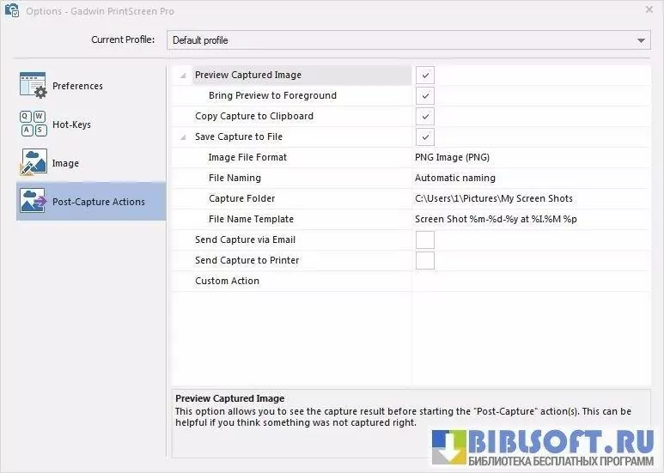Collapse the Preview Captured Image group
The height and width of the screenshot is (473, 664).
(x=182, y=76)
